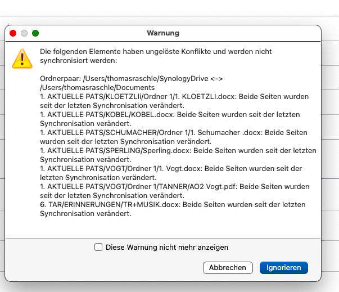This screenshot has height=292, width=339.
Task: Close the Warnung dialog with red button
Action: (x=13, y=33)
